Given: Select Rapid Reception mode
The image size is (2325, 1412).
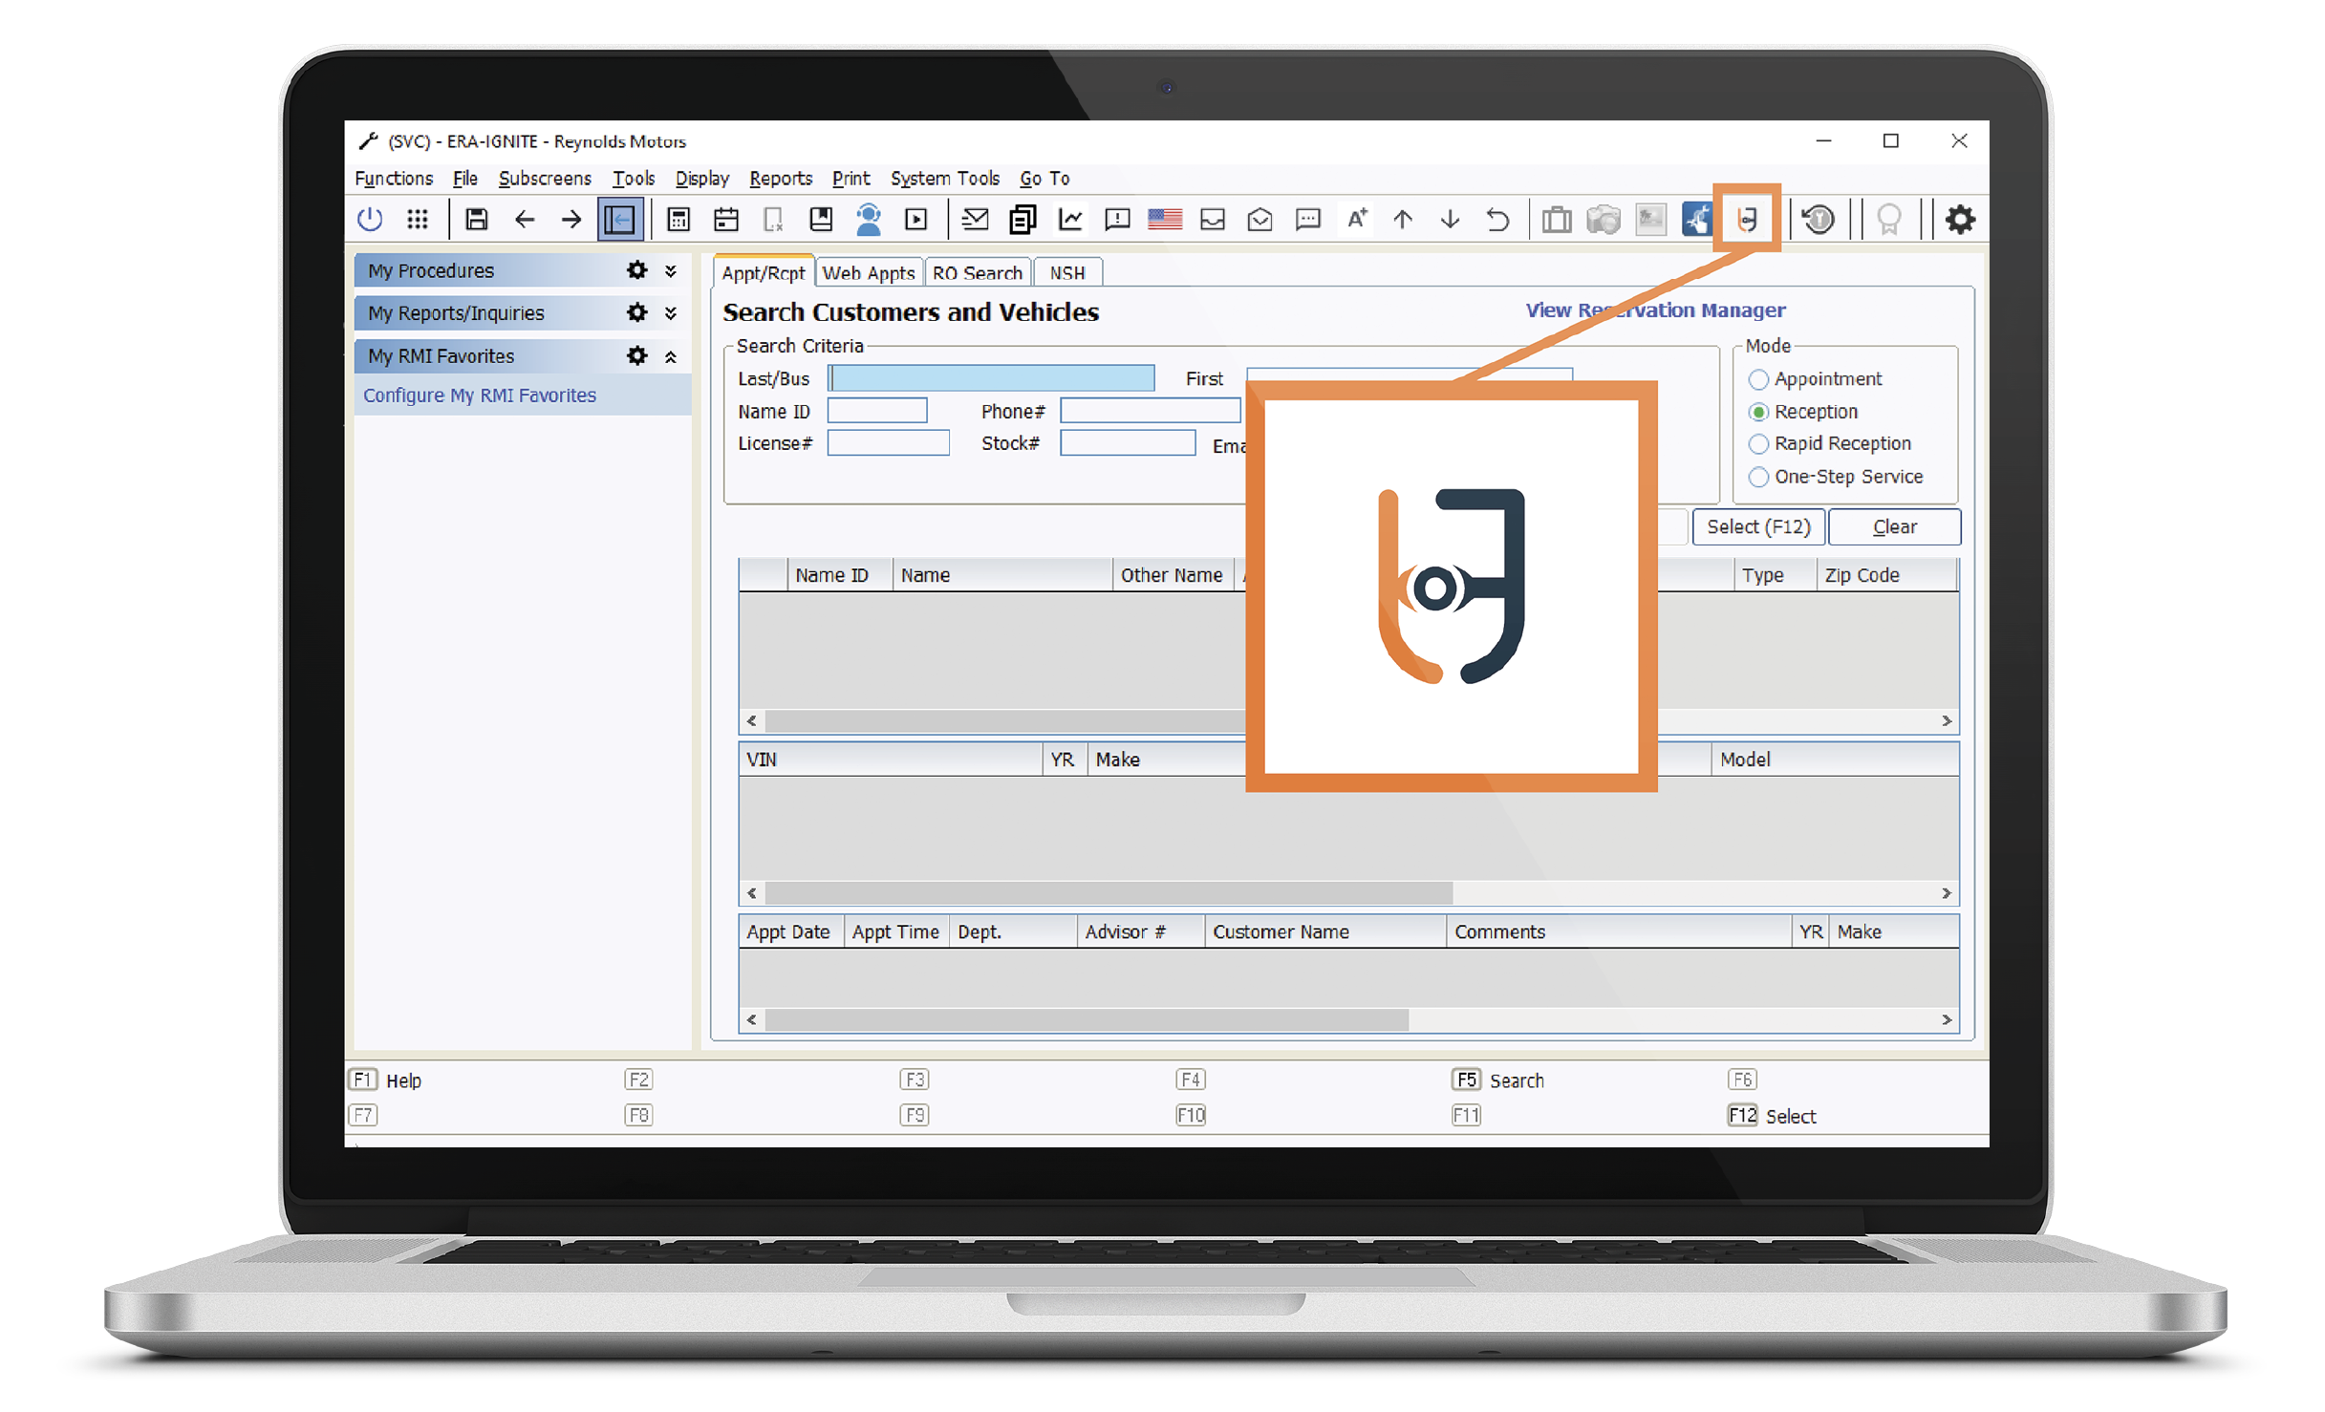Looking at the screenshot, I should pos(1757,444).
